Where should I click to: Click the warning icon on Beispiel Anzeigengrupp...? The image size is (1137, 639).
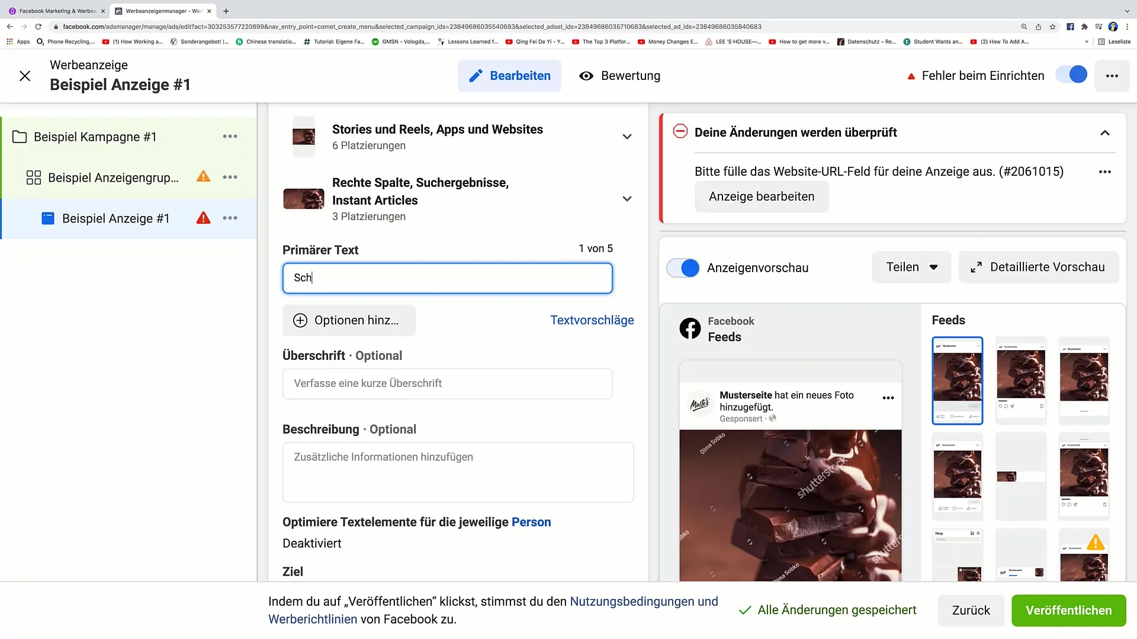pos(203,177)
